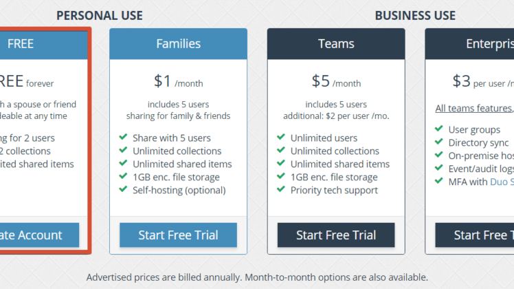Click the $1 /month Families price
The width and height of the screenshot is (514, 289).
179,81
